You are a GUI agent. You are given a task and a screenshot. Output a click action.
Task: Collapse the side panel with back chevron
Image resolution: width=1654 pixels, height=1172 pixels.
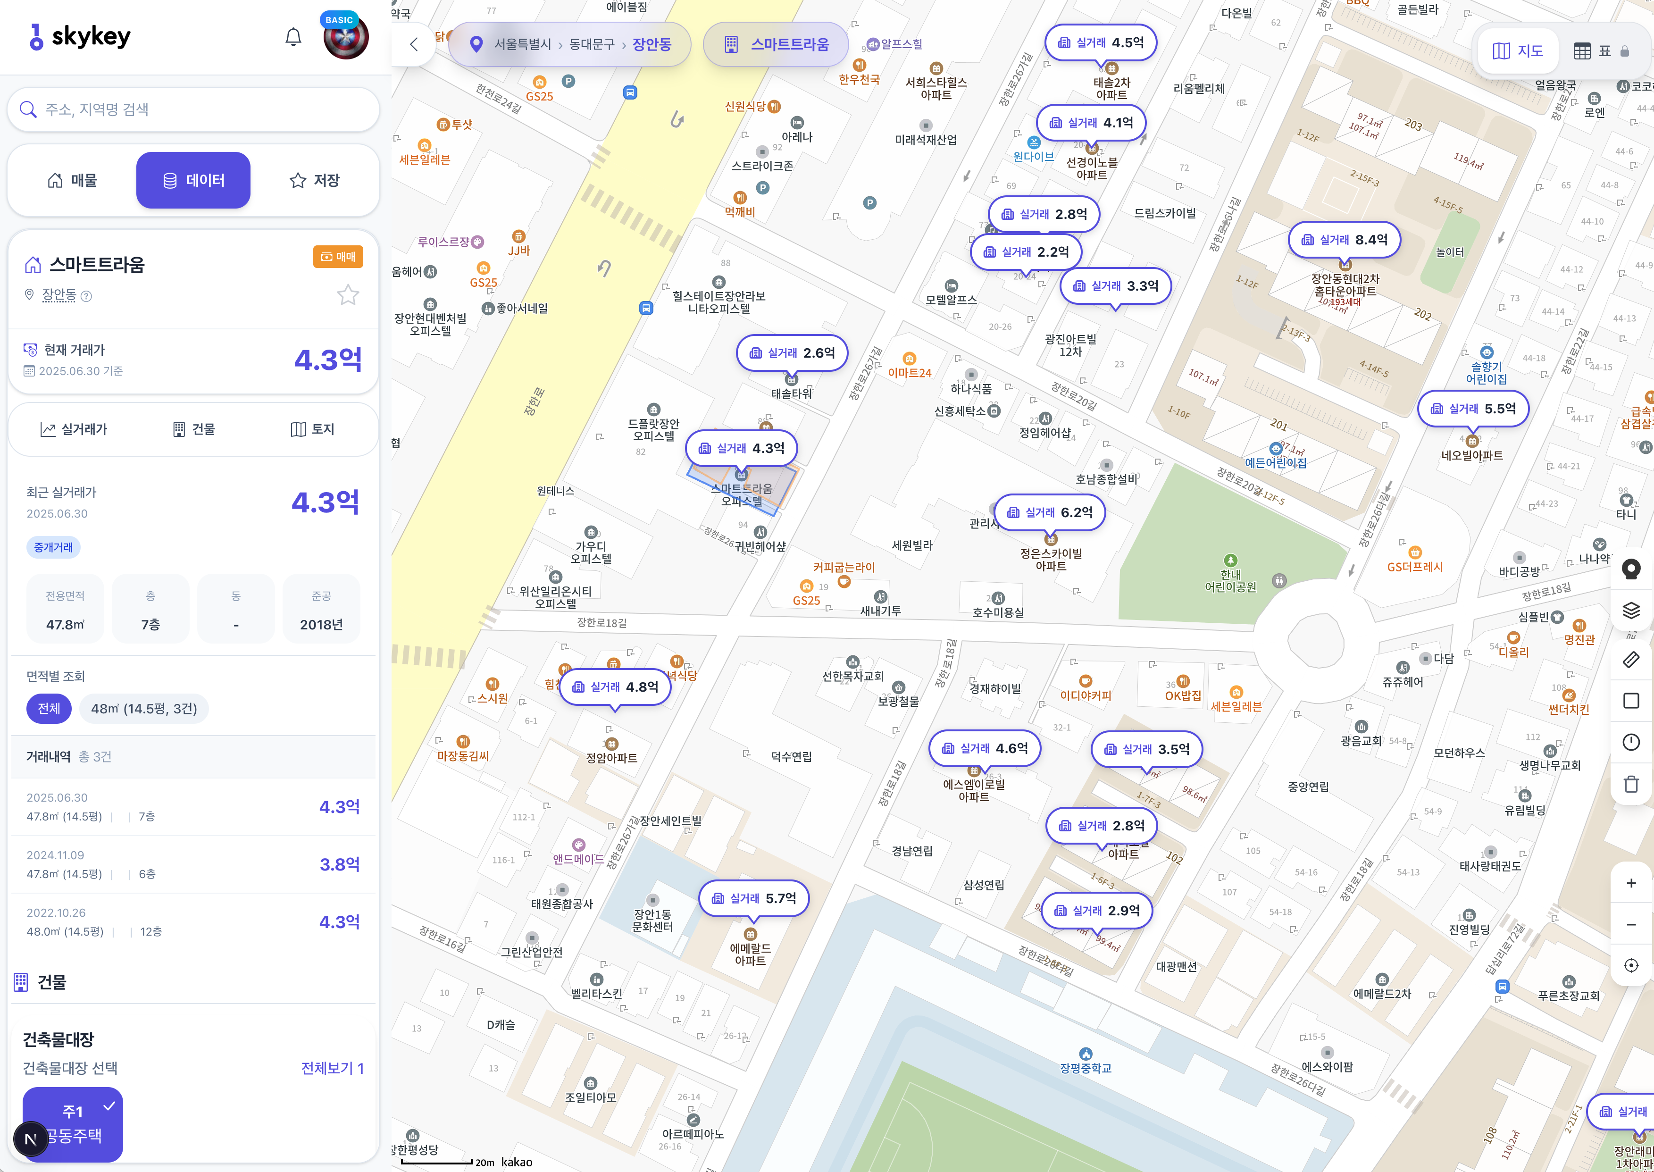[413, 44]
